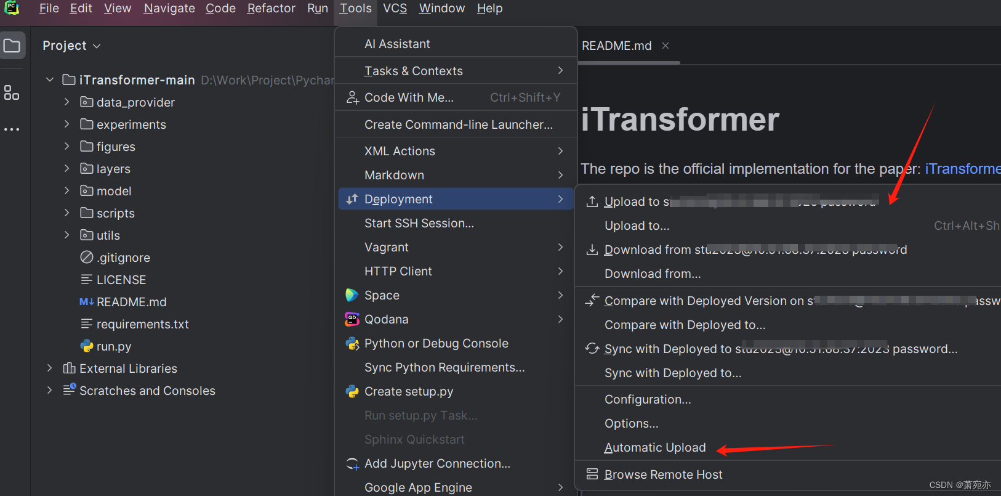1001x496 pixels.
Task: Click the Scratches and Consoles icon
Action: 70,389
